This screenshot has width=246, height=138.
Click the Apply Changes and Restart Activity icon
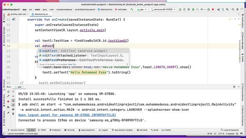[x=184, y=10]
